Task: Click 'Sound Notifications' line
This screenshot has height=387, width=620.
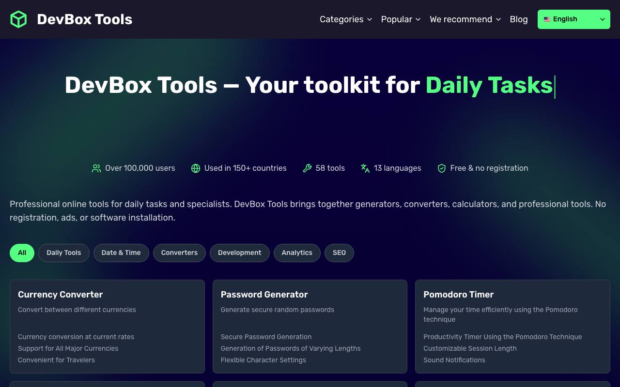Action: click(x=454, y=360)
